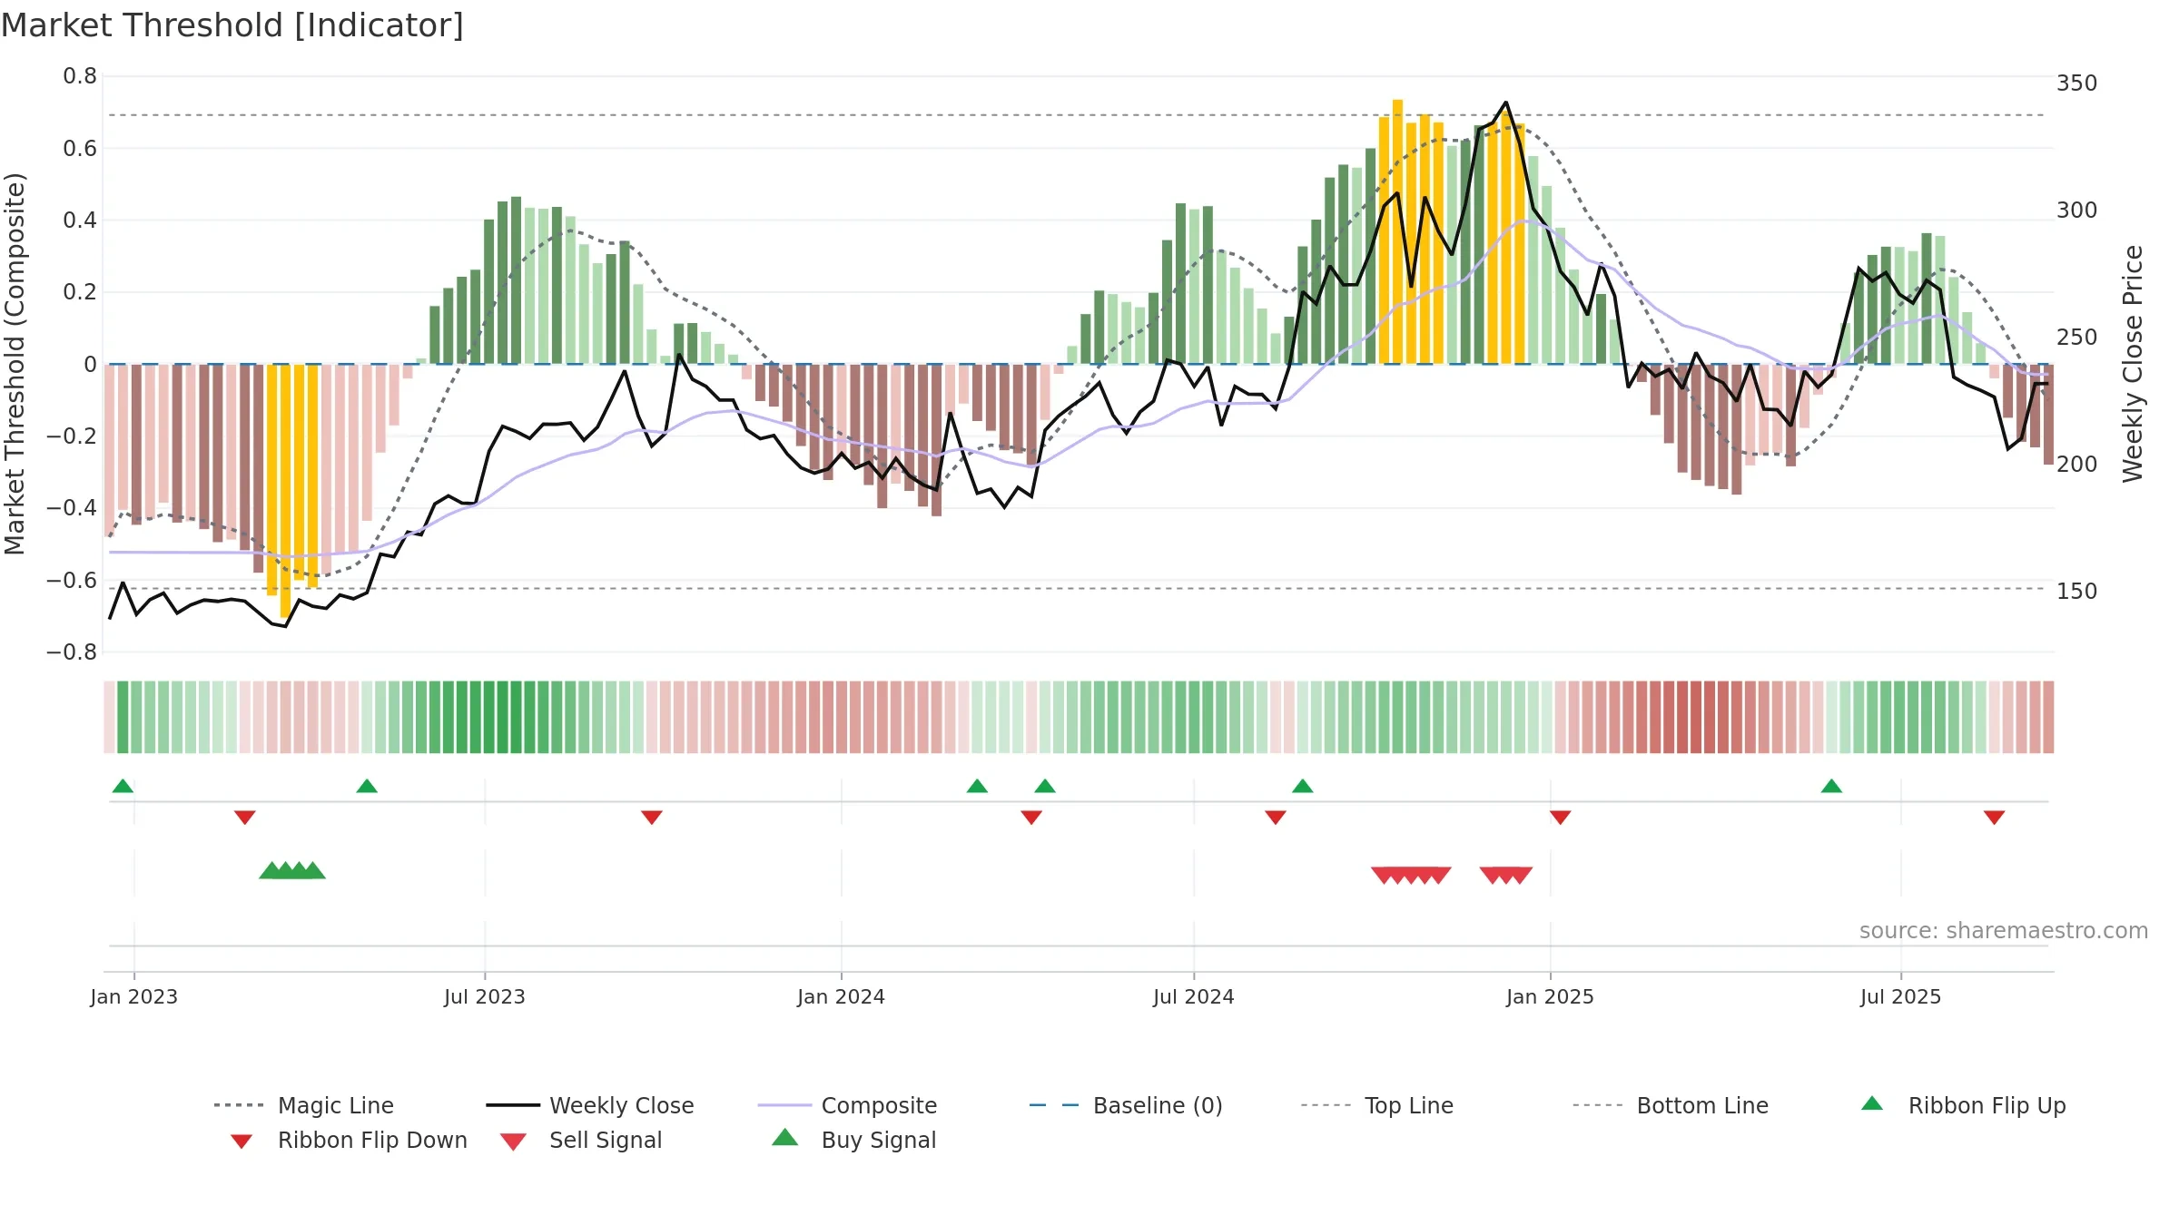Click the 350 right axis price label
Screen dimensions: 2179x1225
point(2077,83)
